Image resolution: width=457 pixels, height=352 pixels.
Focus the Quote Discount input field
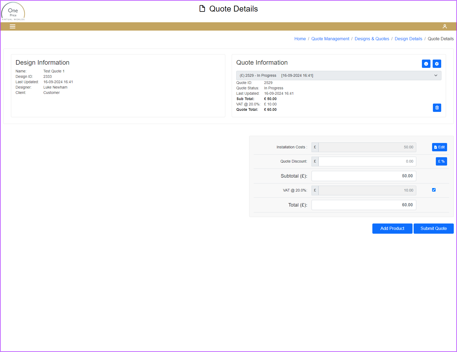pyautogui.click(x=367, y=162)
